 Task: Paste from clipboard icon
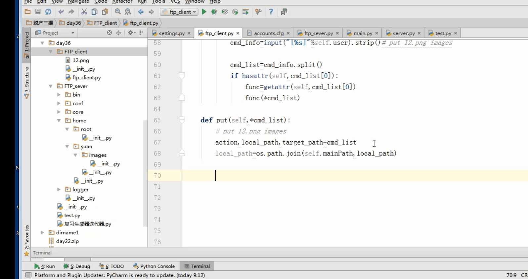105,12
